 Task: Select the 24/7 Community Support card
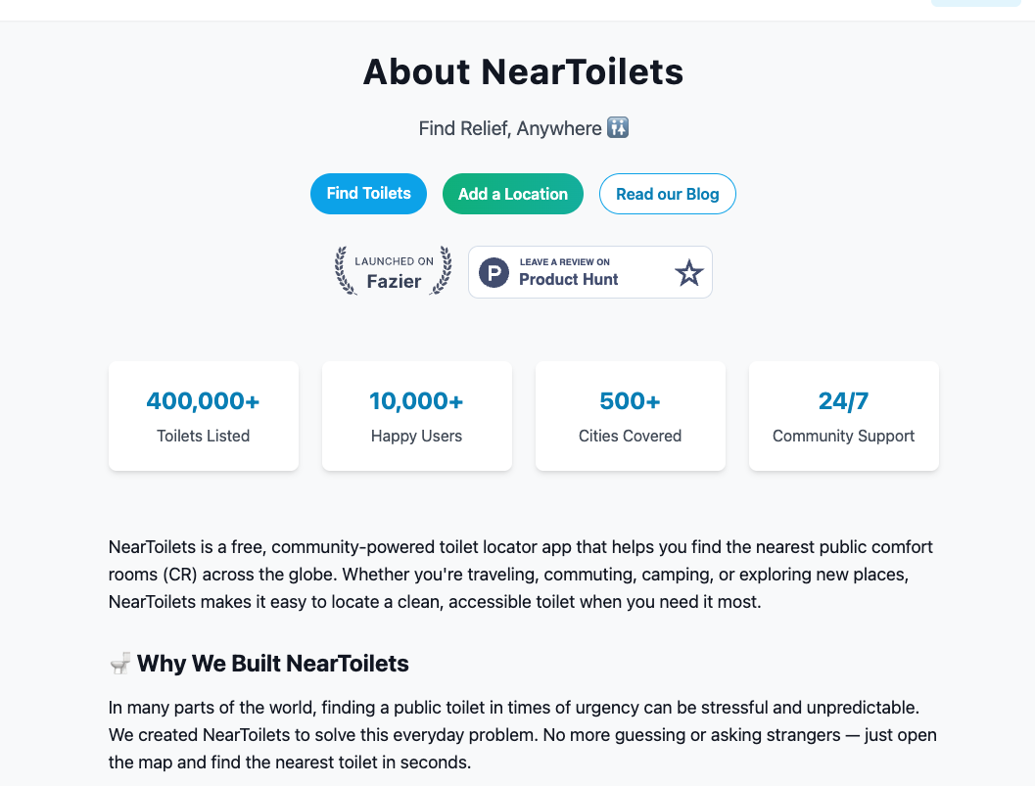[x=844, y=416]
